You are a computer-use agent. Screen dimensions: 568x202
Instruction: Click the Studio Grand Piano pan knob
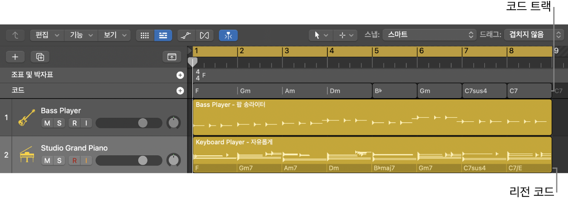[173, 160]
